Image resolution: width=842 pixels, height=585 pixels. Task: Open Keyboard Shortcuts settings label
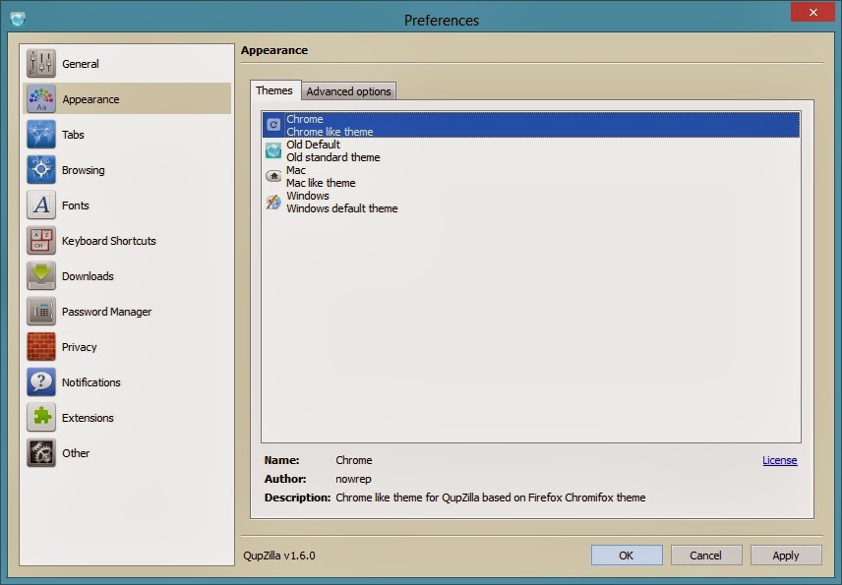(x=109, y=241)
